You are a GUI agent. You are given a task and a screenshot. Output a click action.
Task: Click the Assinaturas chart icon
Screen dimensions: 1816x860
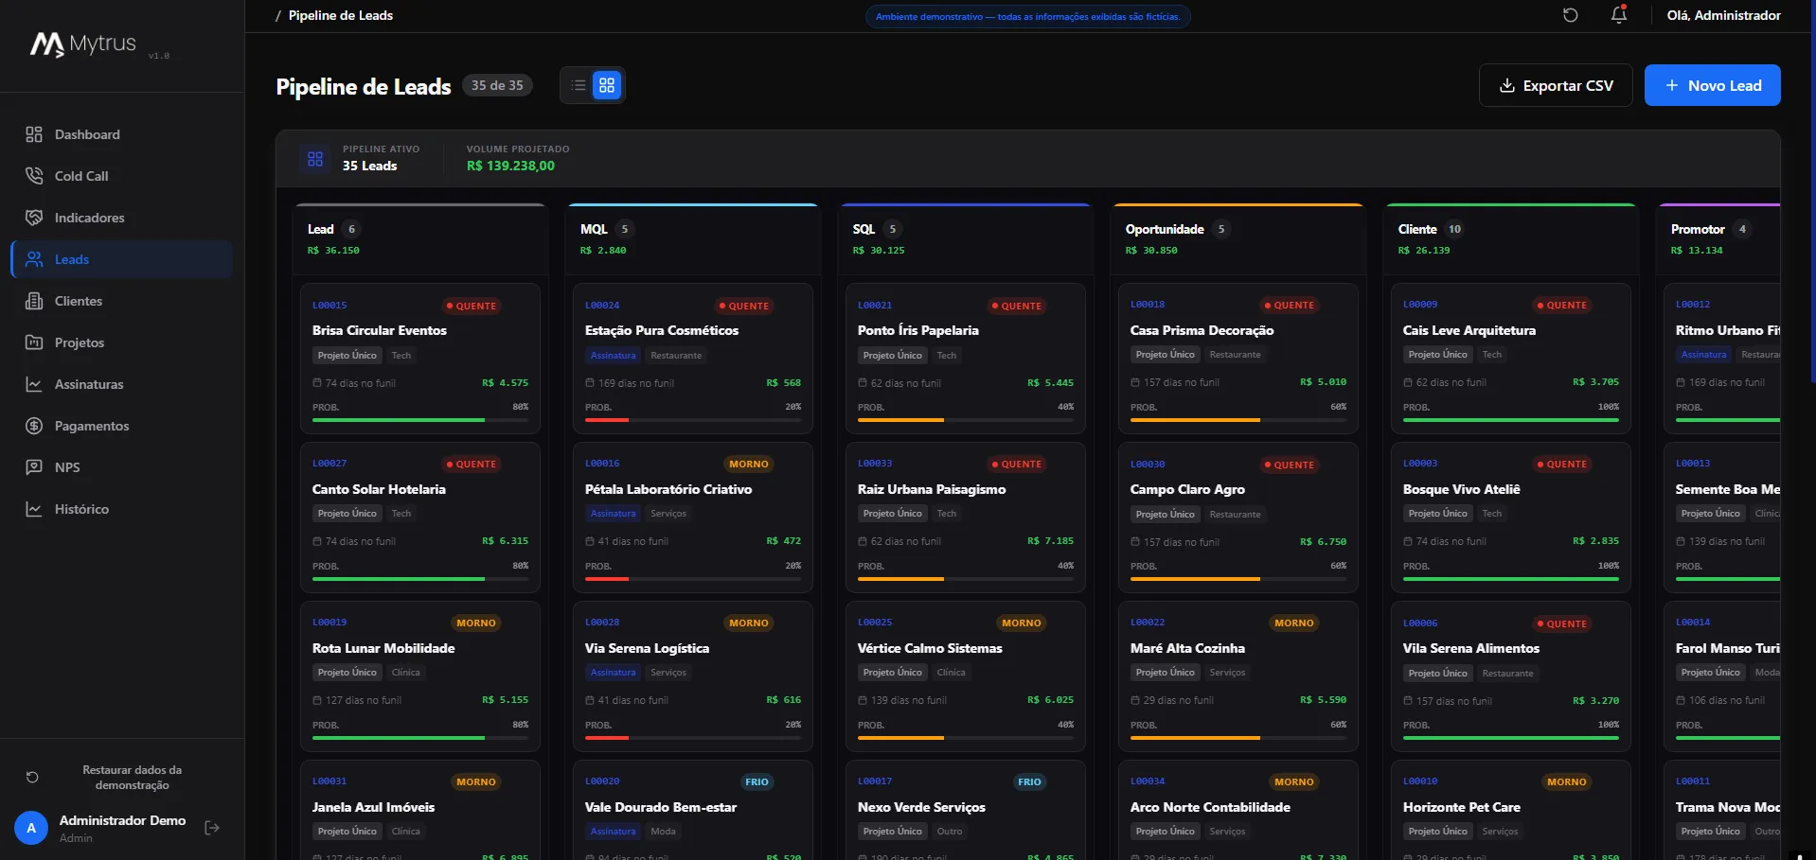34,384
